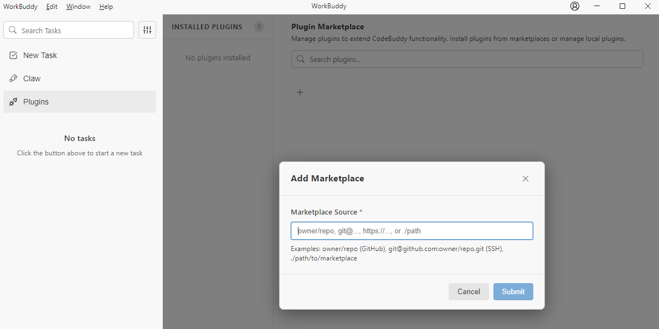Click the Search Tasks field
The height and width of the screenshot is (329, 659).
(75, 30)
